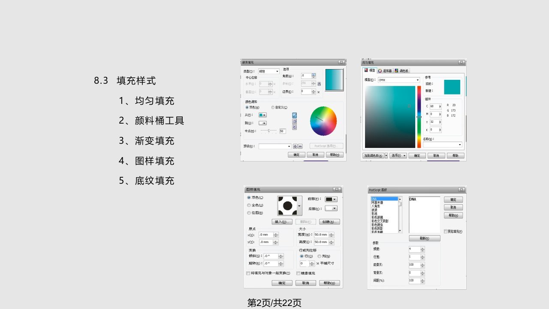Click the 旋转 angle input field
549x309 pixels.
tap(271, 264)
